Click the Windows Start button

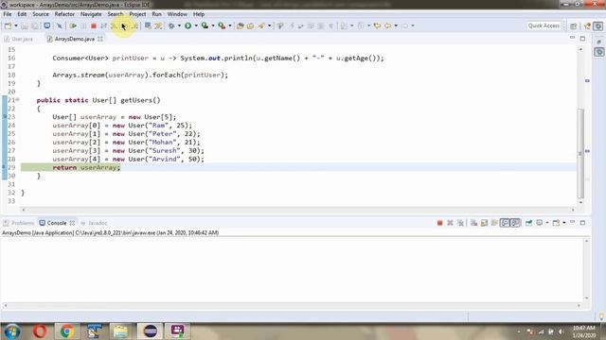[12, 331]
